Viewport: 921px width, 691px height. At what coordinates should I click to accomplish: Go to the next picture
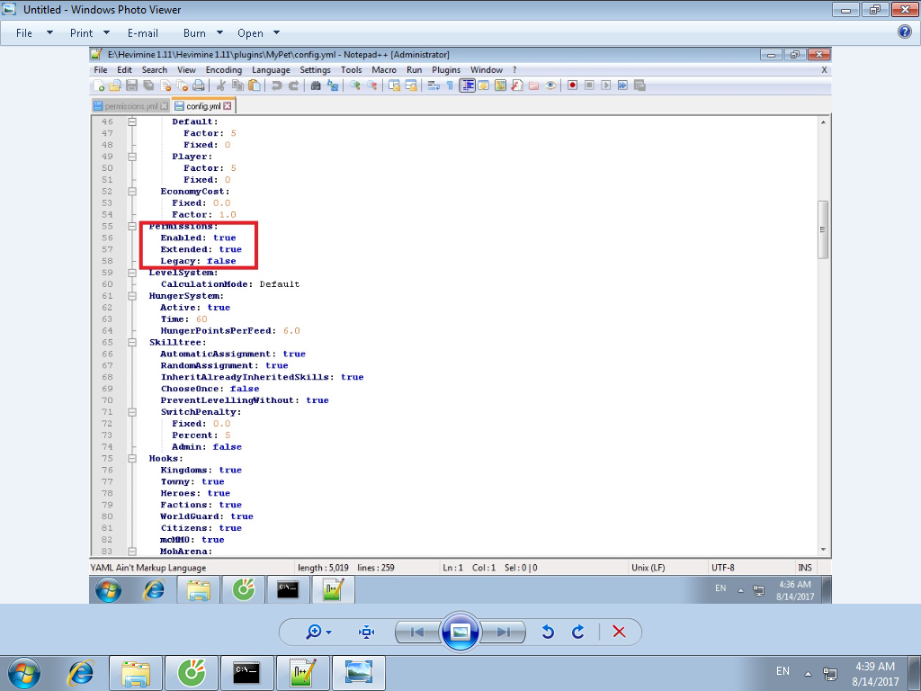tap(503, 633)
